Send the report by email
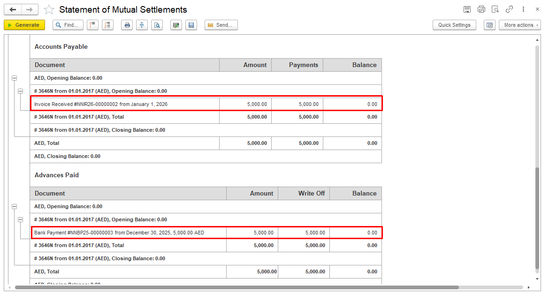The image size is (549, 294). pos(221,25)
